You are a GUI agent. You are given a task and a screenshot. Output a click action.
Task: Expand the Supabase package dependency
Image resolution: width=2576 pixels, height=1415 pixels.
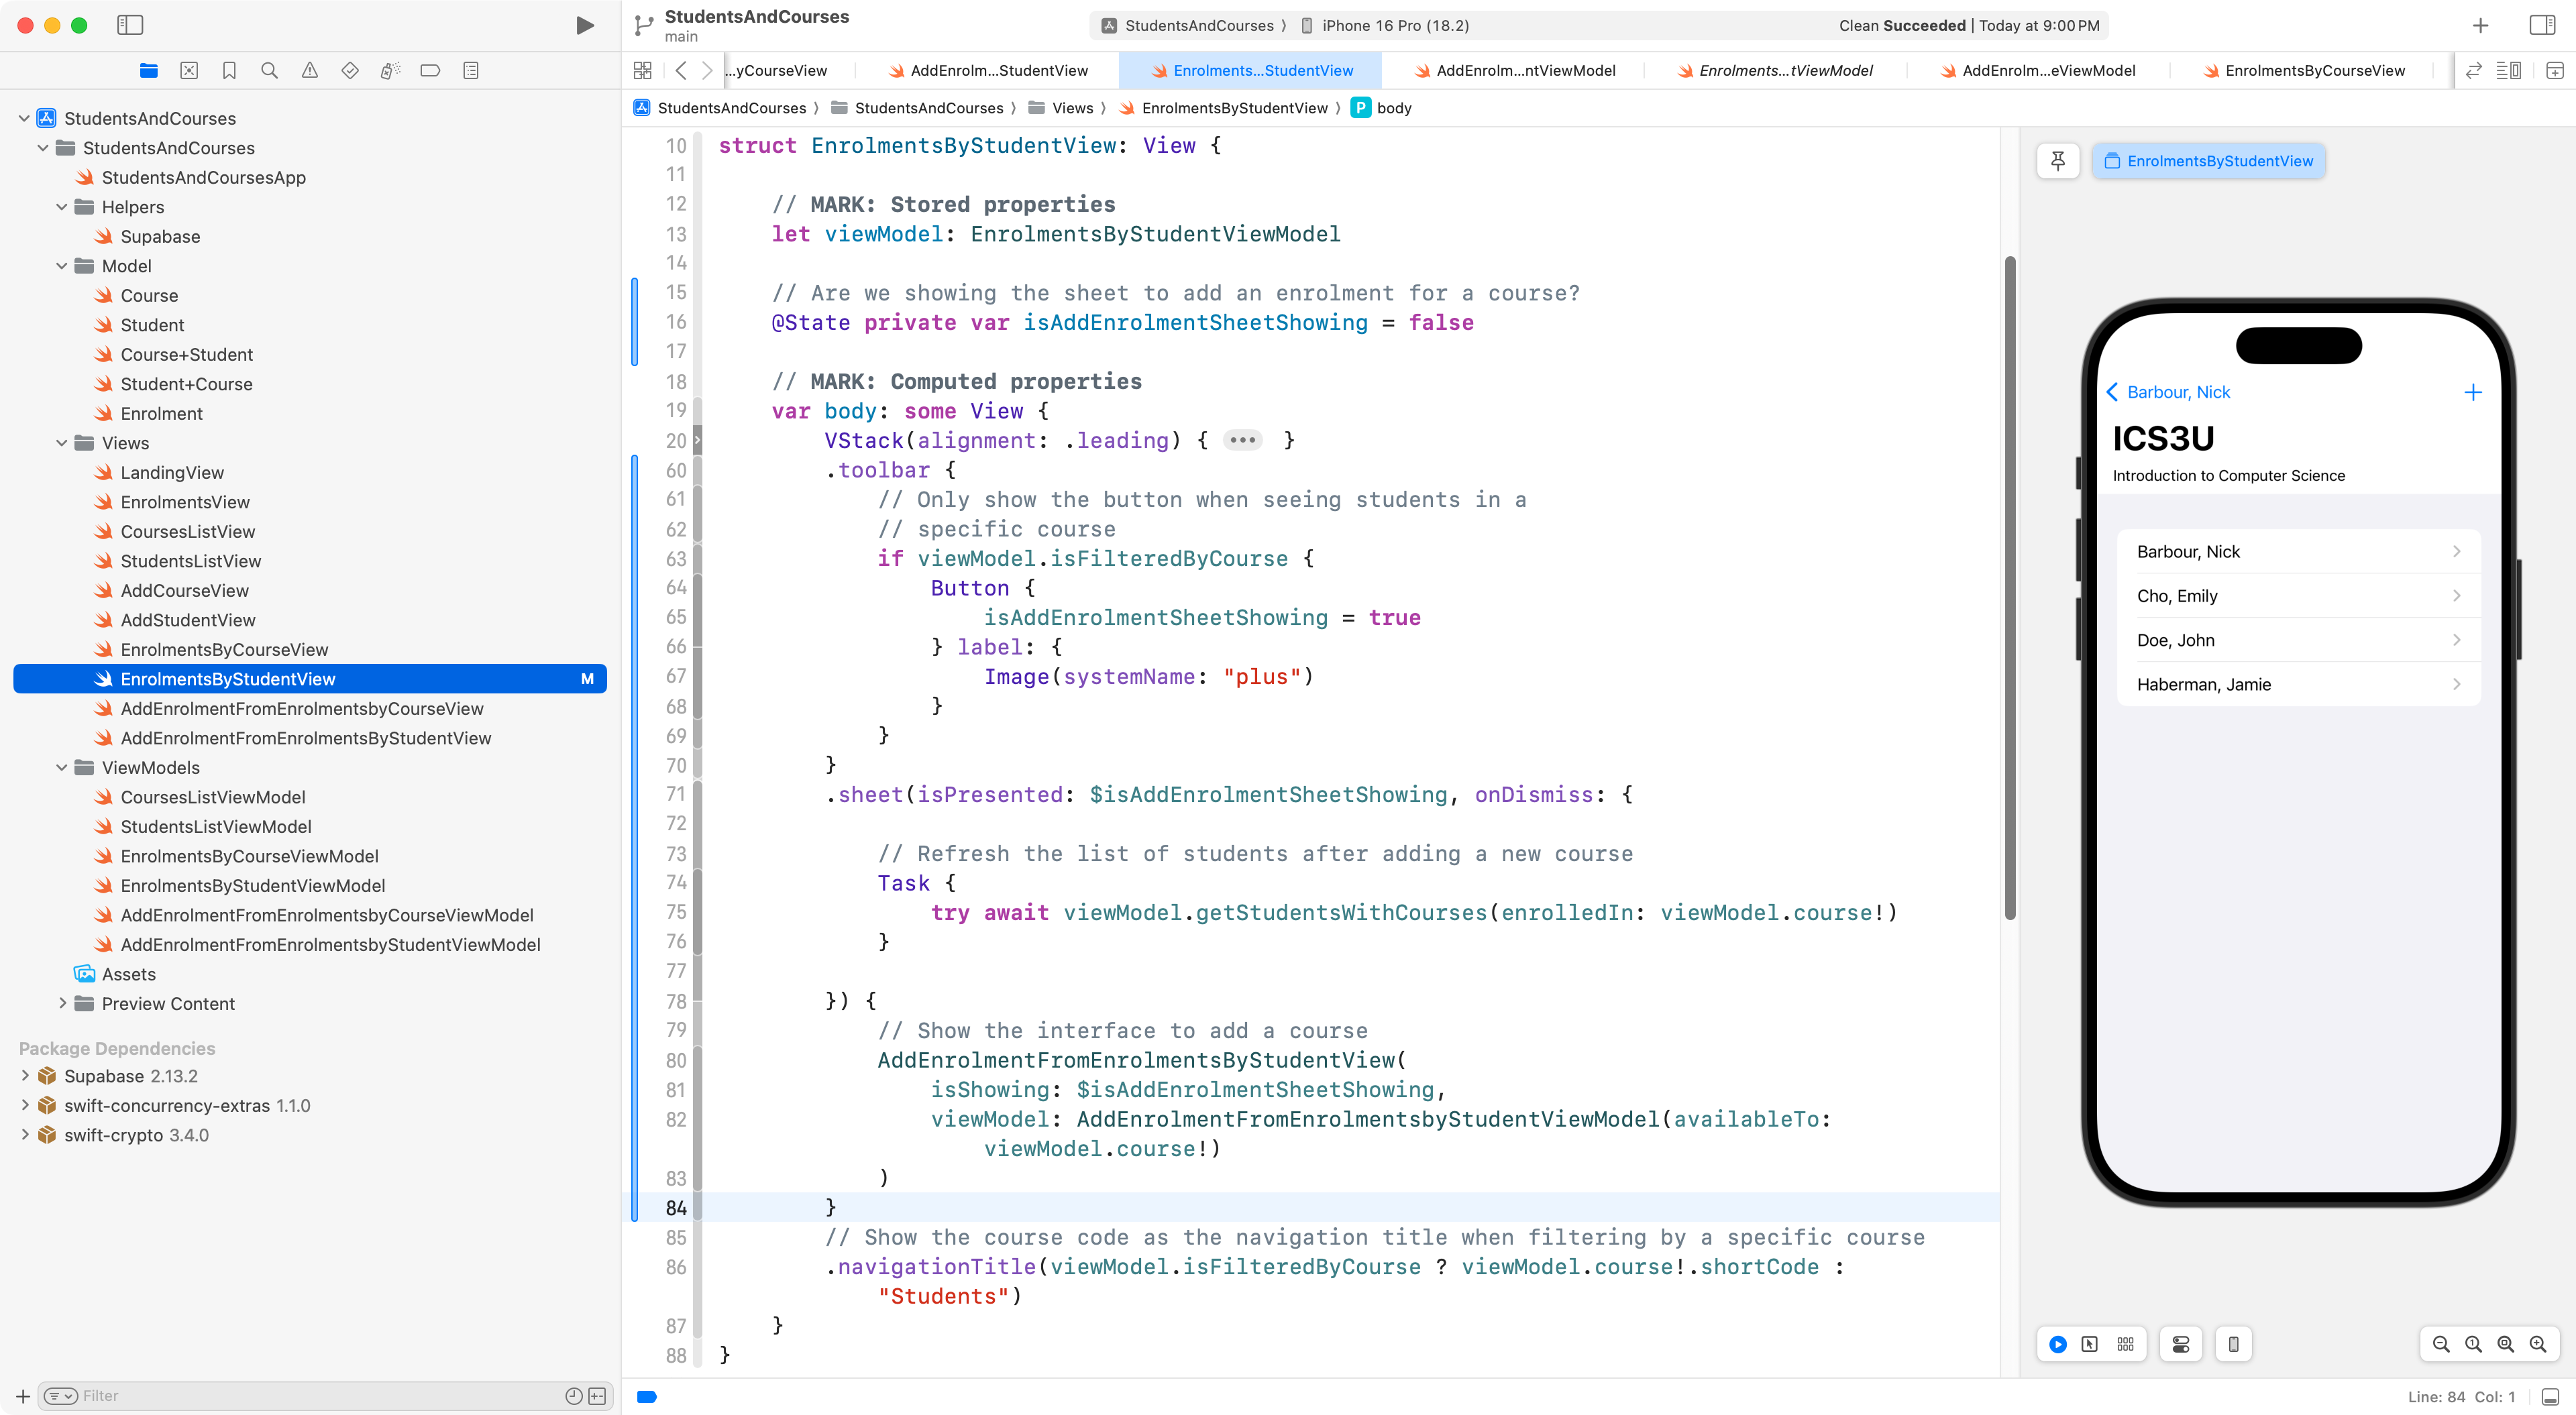[x=25, y=1076]
